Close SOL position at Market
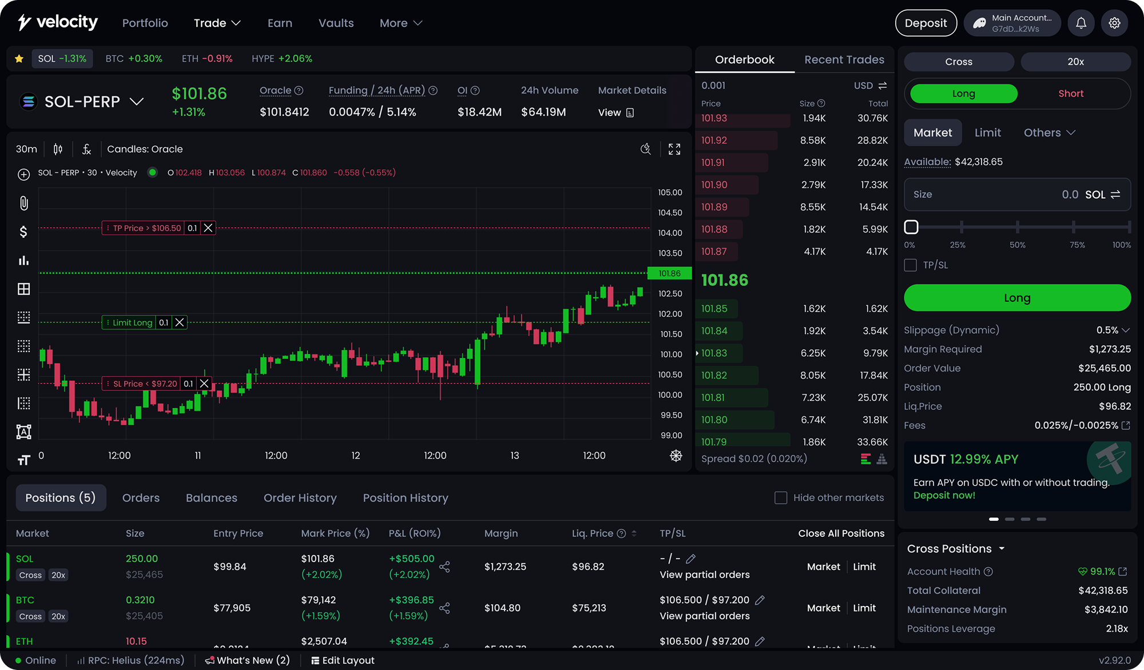 (x=823, y=567)
